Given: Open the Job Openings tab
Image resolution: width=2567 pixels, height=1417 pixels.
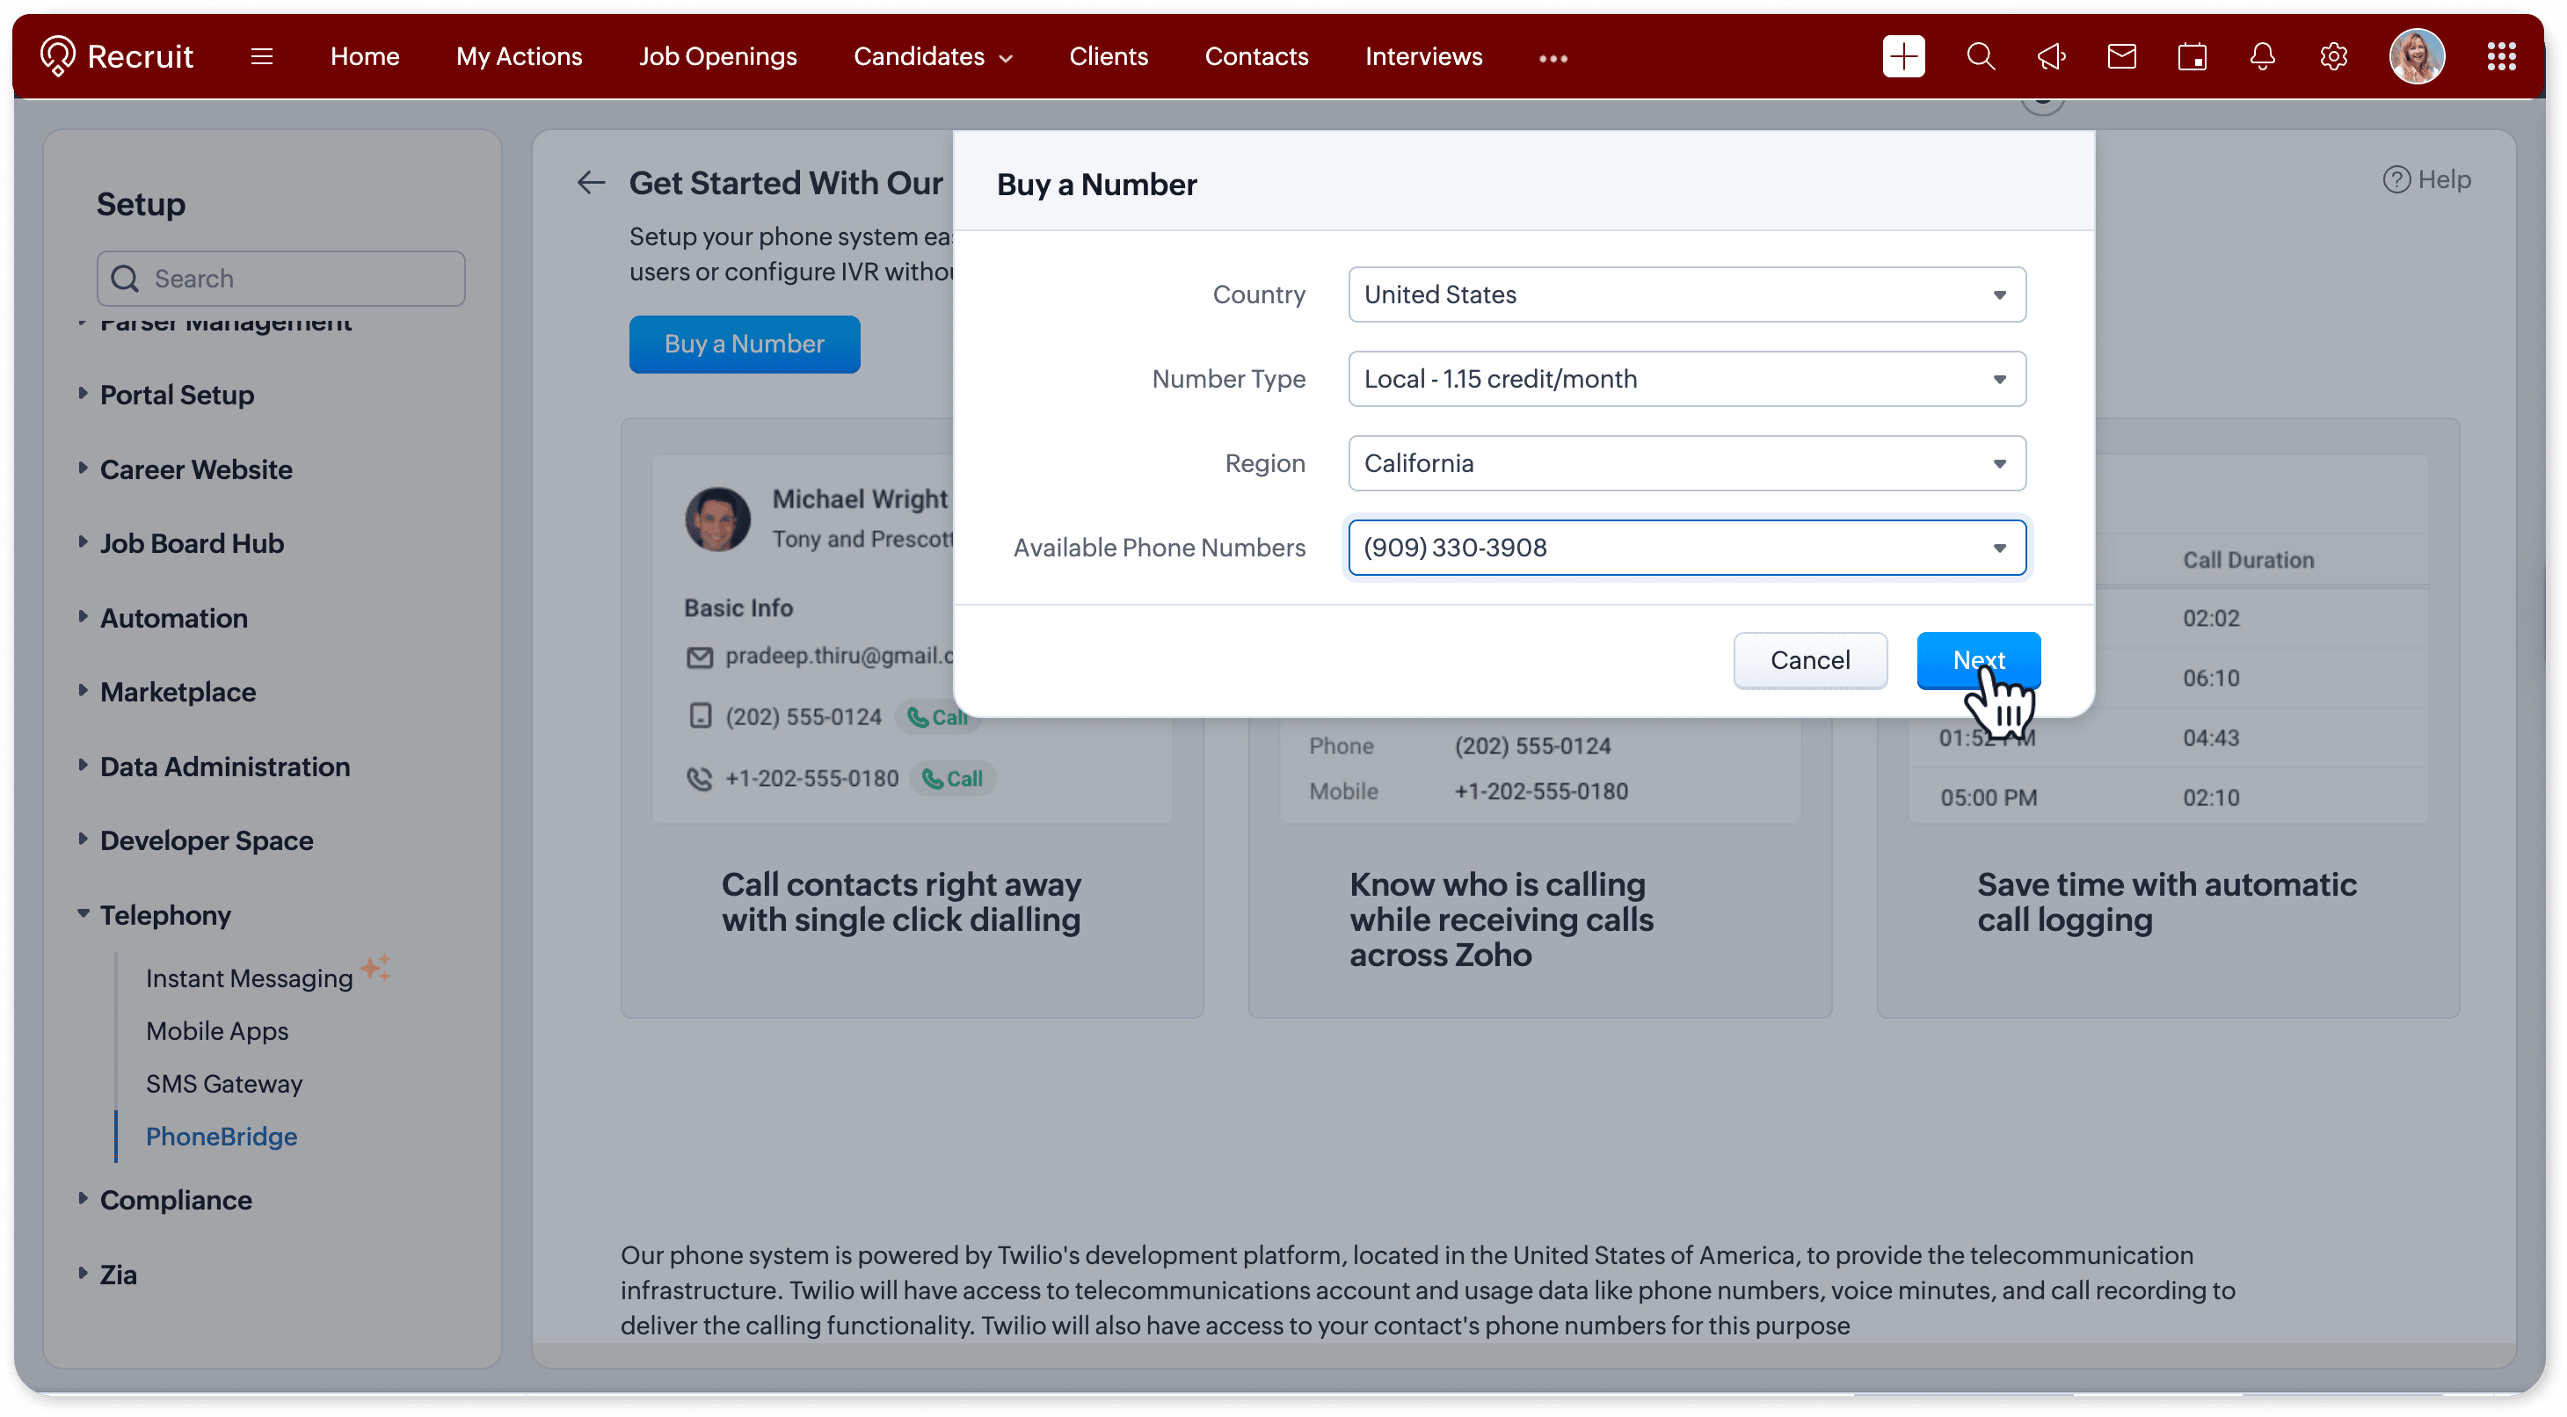Looking at the screenshot, I should tap(717, 57).
